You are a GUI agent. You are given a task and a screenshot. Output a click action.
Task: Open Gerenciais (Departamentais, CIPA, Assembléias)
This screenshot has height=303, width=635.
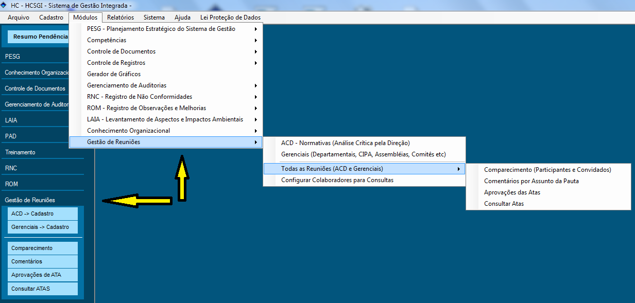[364, 154]
